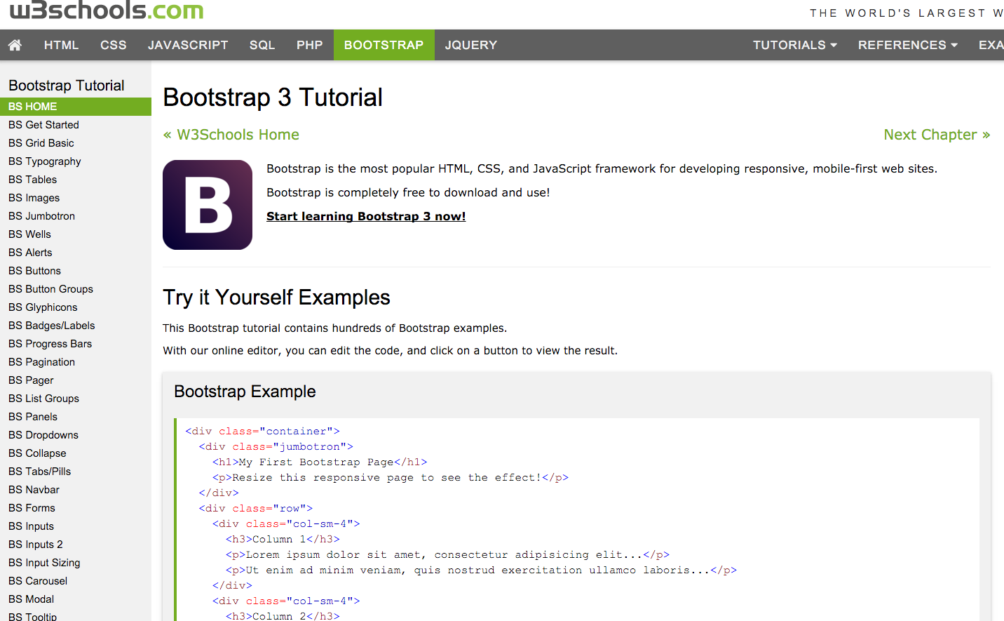Click the partially visible EXA menu item
1004x621 pixels.
(991, 45)
